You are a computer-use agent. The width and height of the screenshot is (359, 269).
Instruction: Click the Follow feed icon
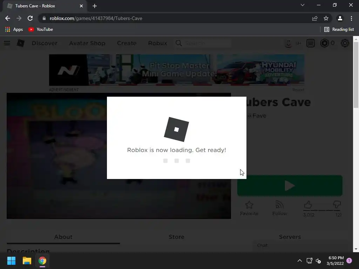tap(279, 205)
